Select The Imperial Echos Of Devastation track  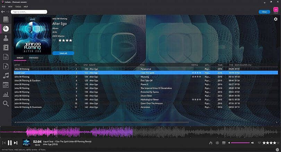146,88
